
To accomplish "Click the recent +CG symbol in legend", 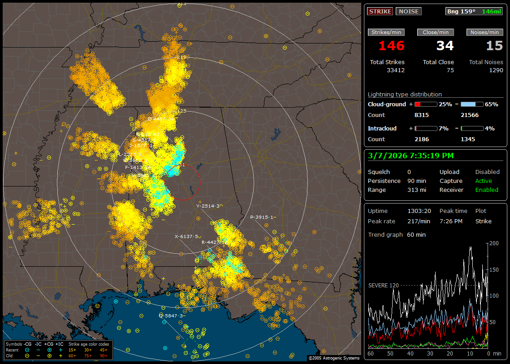I will (49, 350).
